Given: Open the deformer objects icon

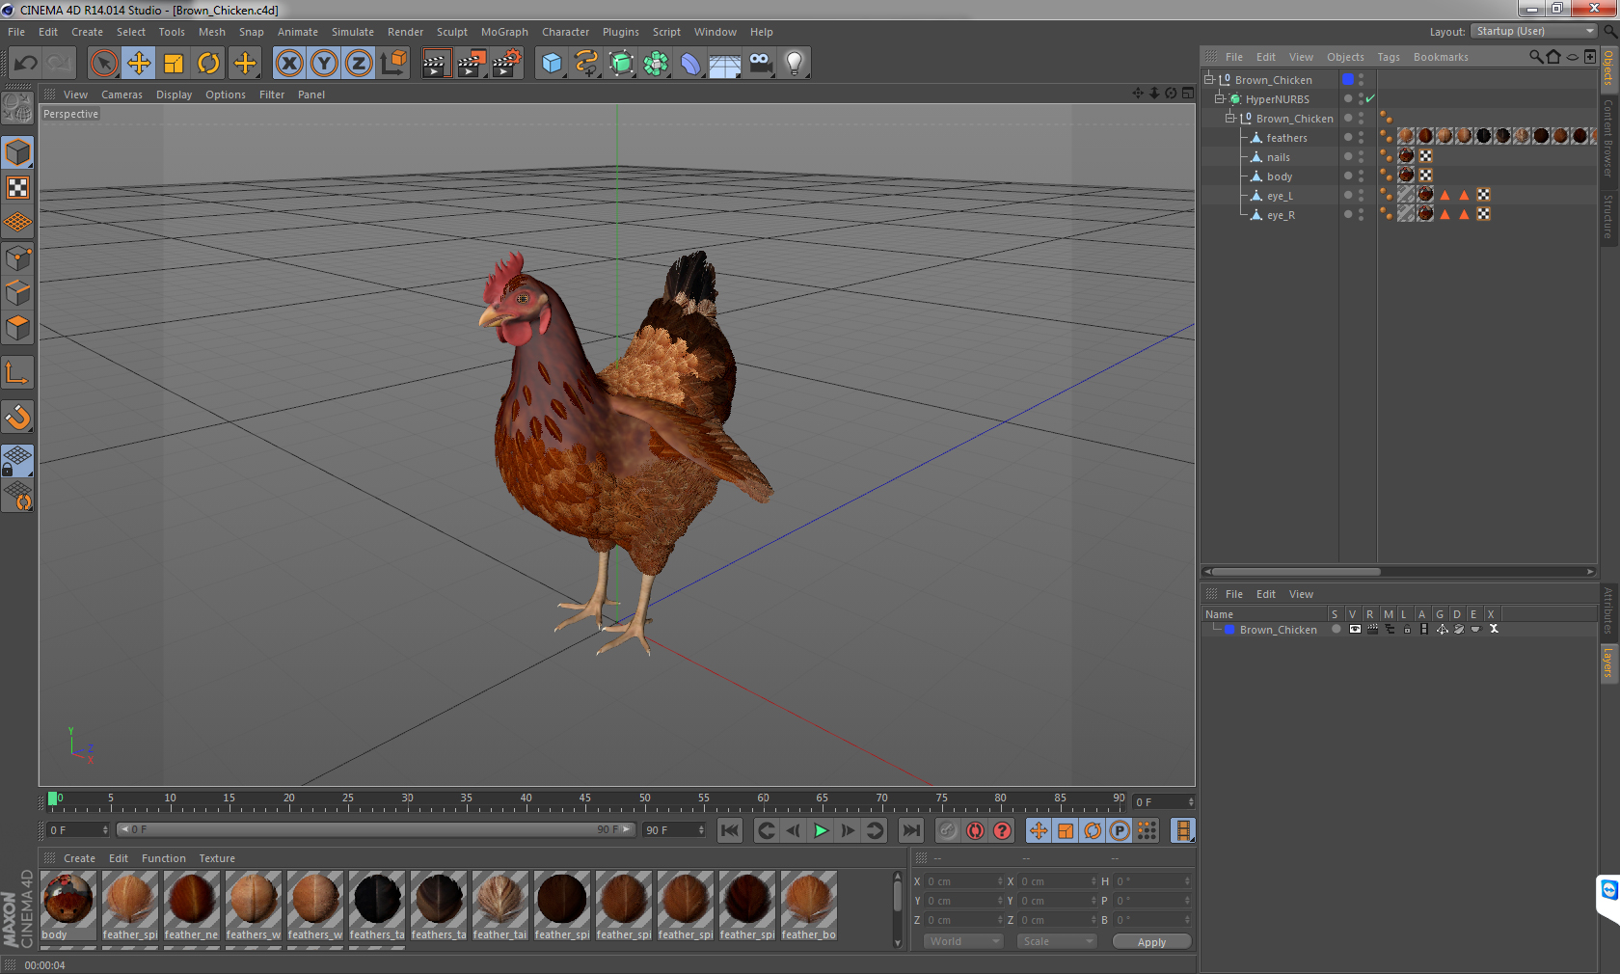Looking at the screenshot, I should tap(690, 64).
